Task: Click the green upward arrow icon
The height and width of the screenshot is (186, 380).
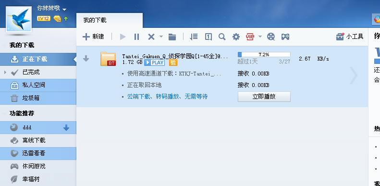Action: [66, 19]
